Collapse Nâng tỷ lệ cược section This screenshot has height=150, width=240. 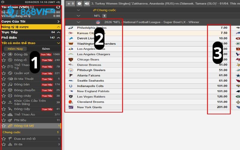tap(58, 27)
